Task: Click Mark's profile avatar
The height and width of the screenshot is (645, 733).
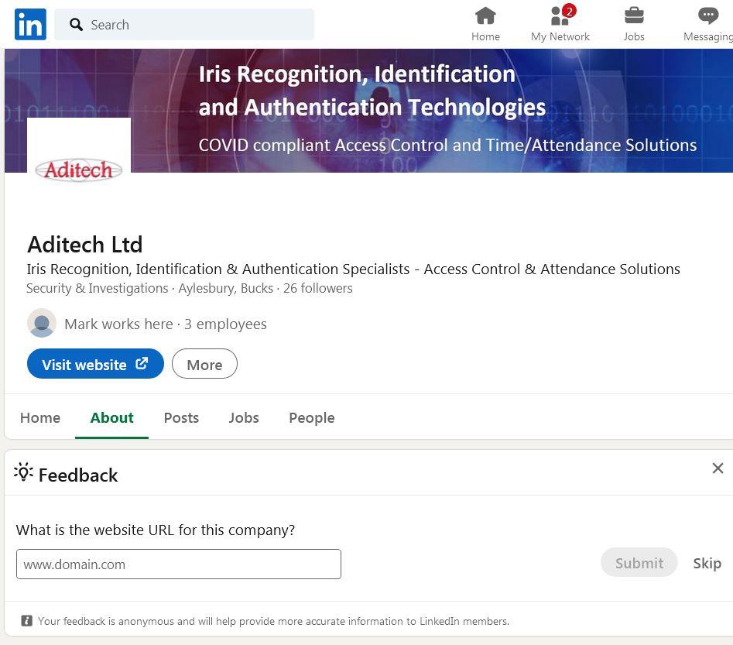Action: (x=42, y=323)
